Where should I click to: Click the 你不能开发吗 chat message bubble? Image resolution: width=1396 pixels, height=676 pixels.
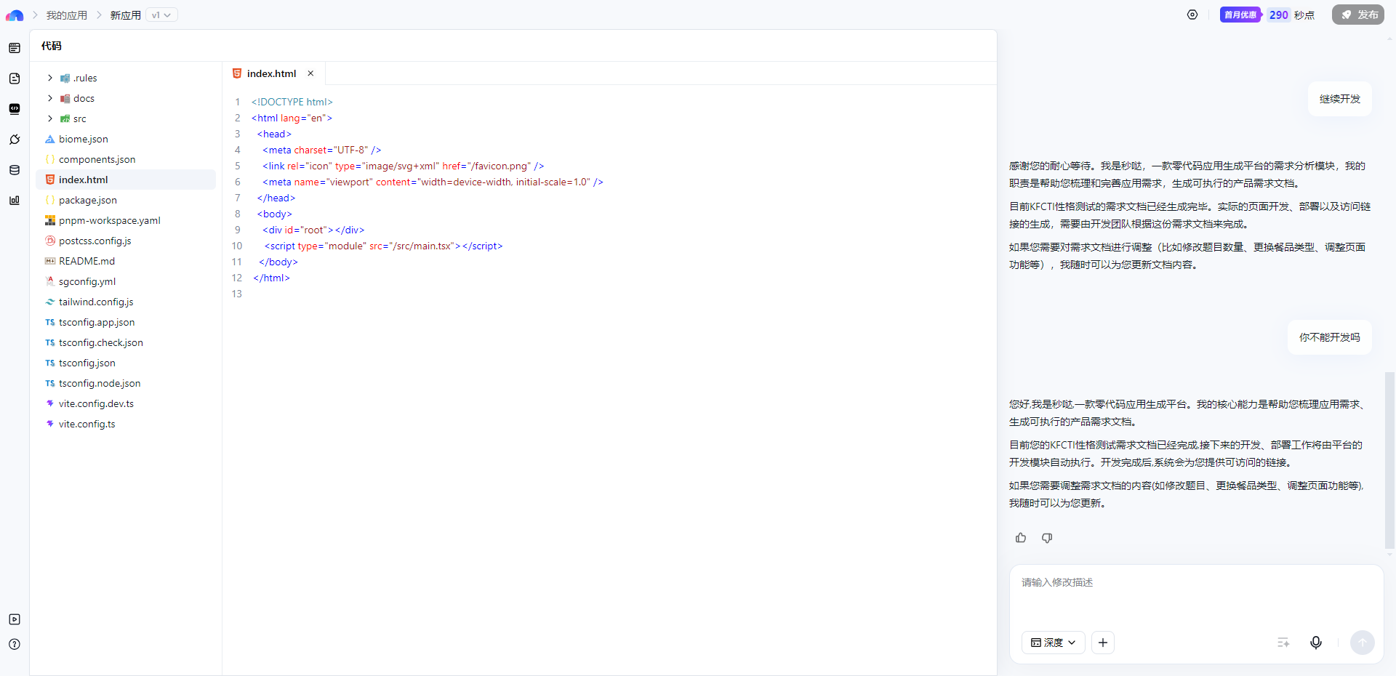1330,337
